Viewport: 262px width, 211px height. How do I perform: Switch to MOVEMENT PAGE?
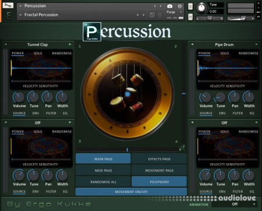click(x=159, y=170)
